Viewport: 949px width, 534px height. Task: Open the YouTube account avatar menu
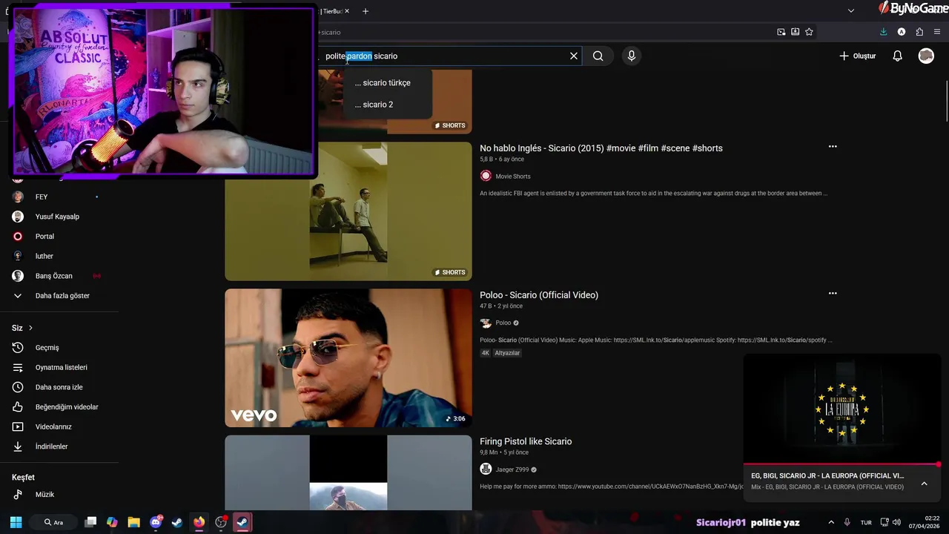click(926, 56)
